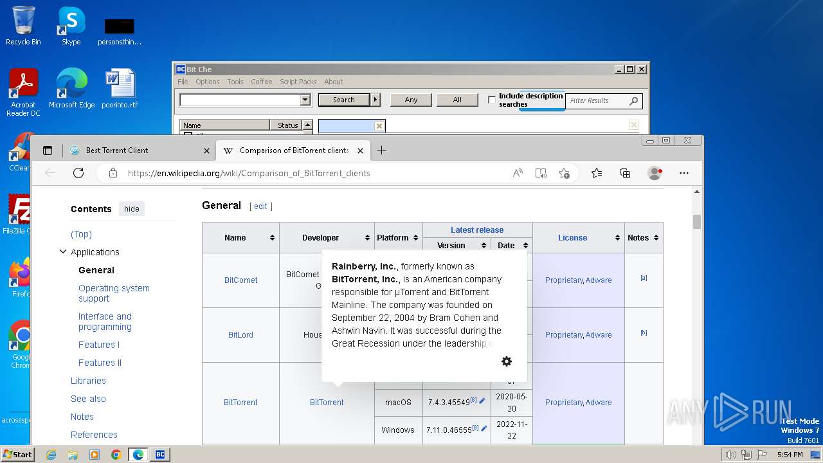
Task: Open Acrobat Reader DC desktop icon
Action: 23,93
